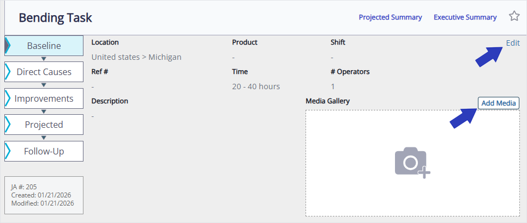Select the Projected step

[44, 125]
